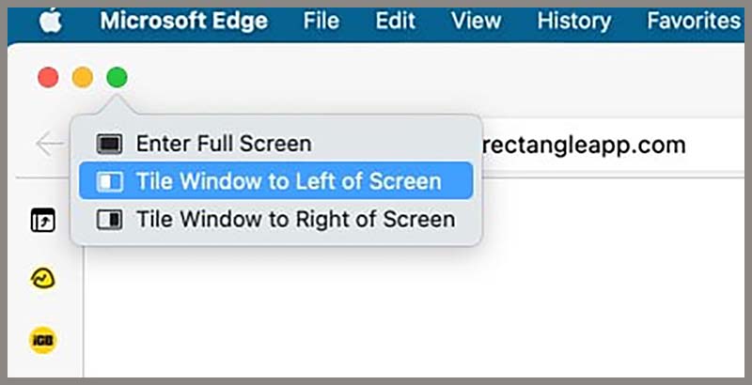Select Tile Window to Right of Screen
This screenshot has height=385, width=752.
pyautogui.click(x=295, y=220)
